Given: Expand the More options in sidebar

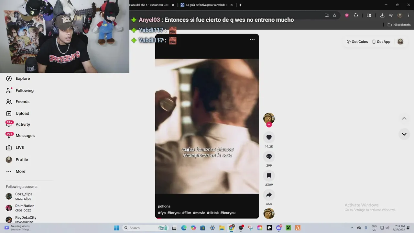Looking at the screenshot, I should tap(16, 172).
